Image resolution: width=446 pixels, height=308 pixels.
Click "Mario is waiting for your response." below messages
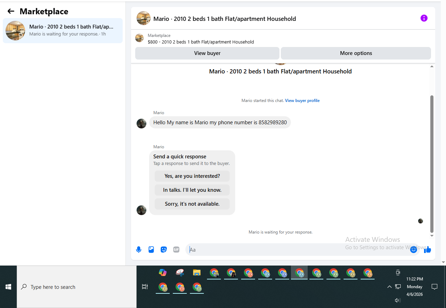(x=280, y=232)
